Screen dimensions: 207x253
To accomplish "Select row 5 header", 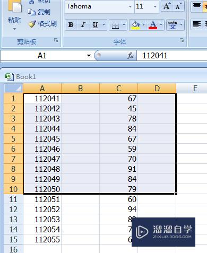I will pyautogui.click(x=13, y=138).
